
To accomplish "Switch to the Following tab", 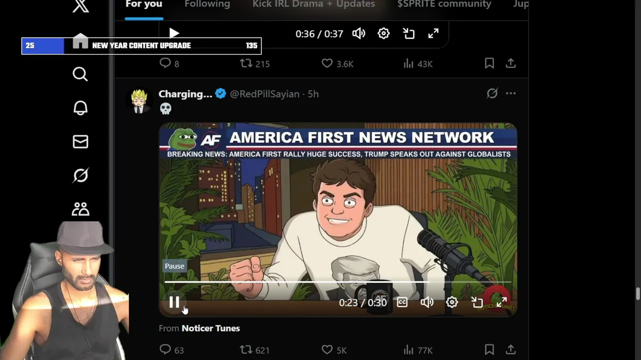I will tap(207, 4).
